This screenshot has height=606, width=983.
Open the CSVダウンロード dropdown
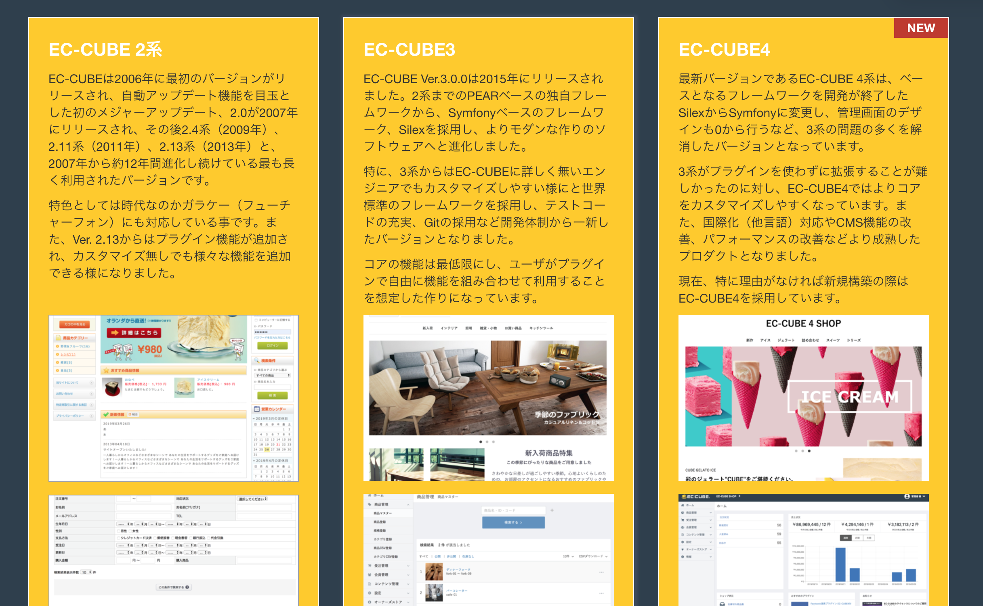tap(593, 556)
